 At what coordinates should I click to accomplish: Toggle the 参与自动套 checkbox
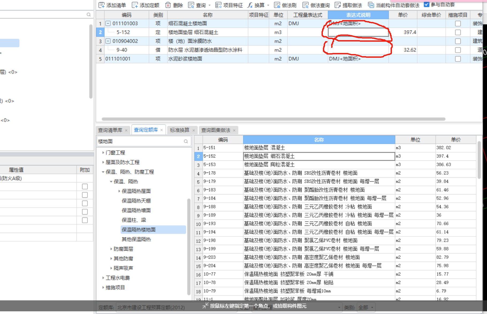pos(426,5)
